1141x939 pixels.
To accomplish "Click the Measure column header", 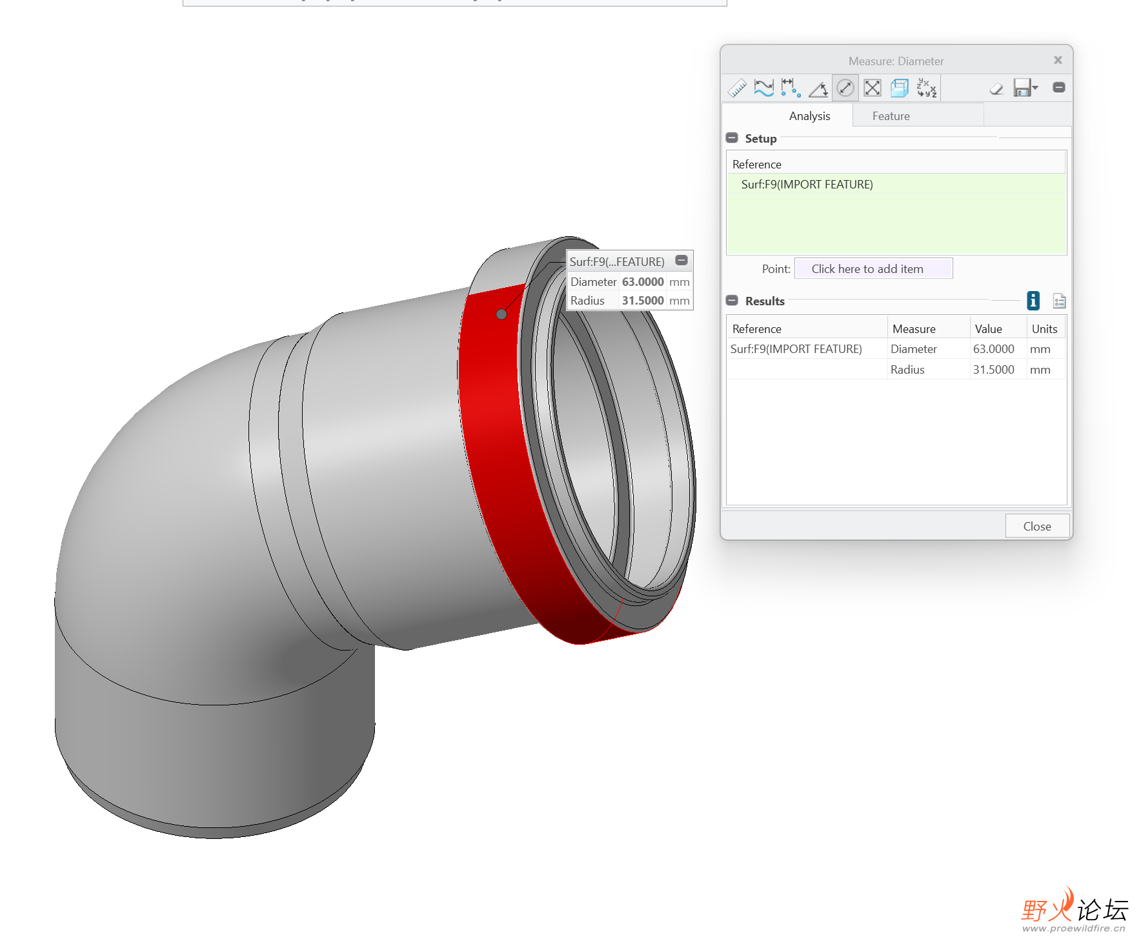I will (929, 328).
